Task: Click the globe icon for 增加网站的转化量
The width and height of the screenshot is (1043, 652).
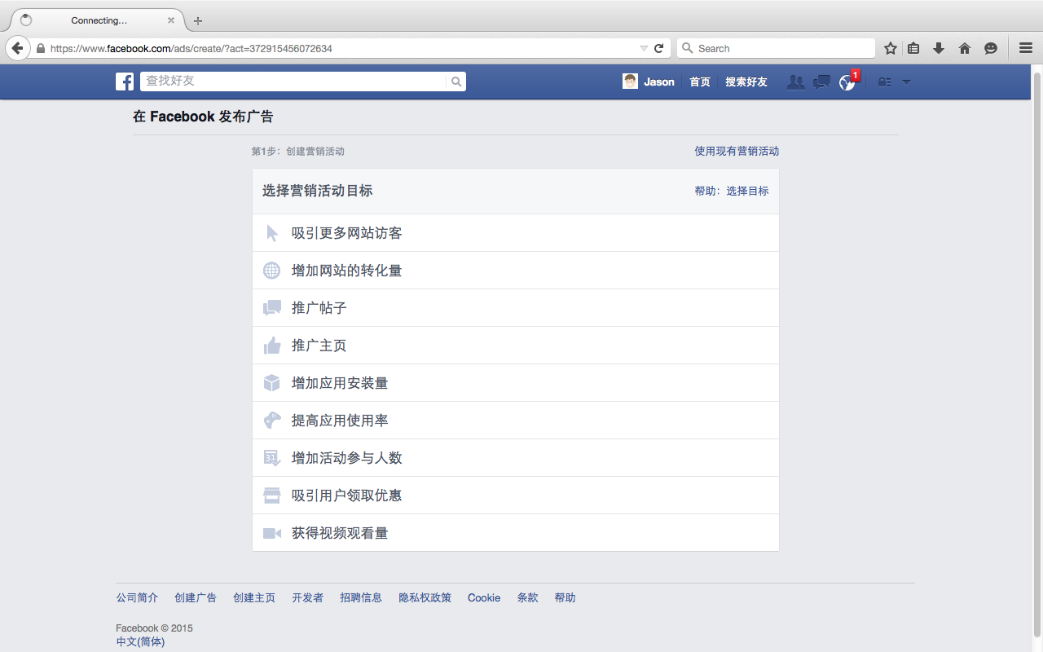Action: coord(272,271)
